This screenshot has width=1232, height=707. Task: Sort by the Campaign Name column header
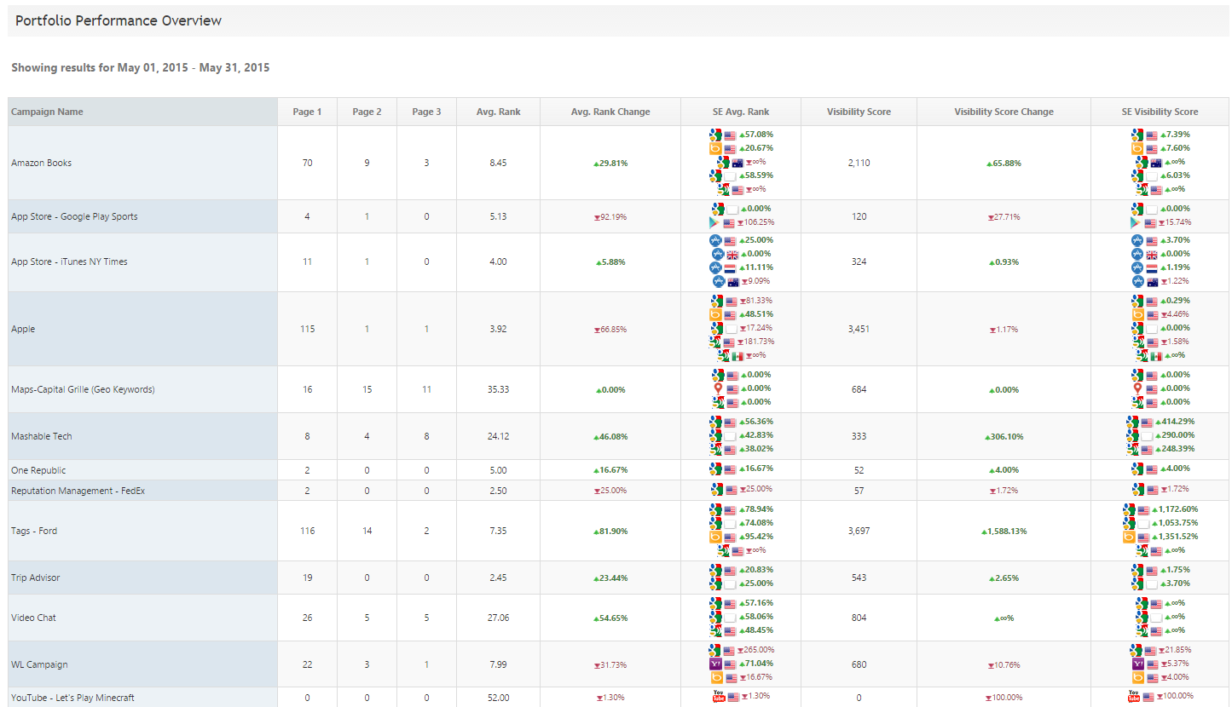point(142,112)
